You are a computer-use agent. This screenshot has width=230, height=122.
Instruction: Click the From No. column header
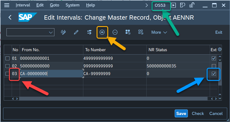[x=51, y=50]
